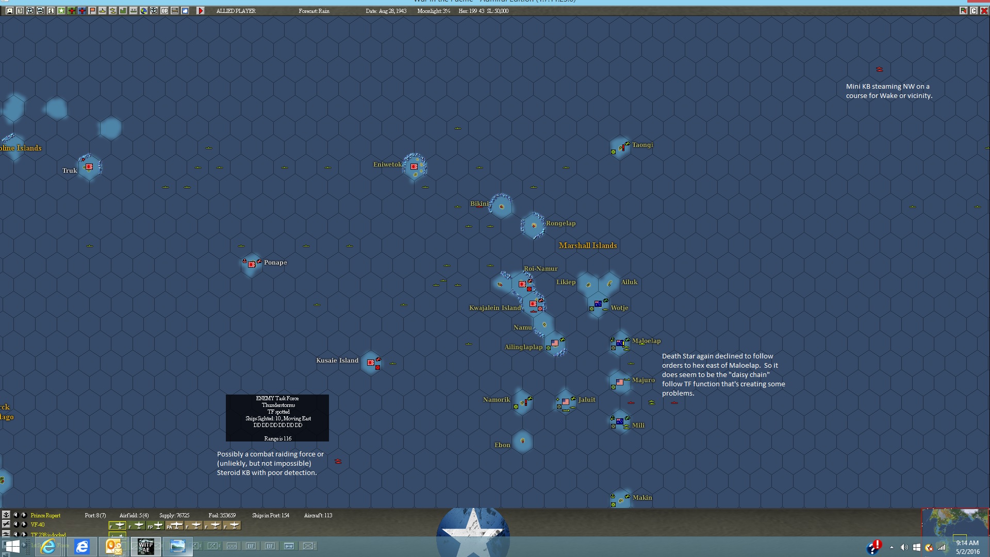
Task: Open the OP operations report icon
Action: 164,11
